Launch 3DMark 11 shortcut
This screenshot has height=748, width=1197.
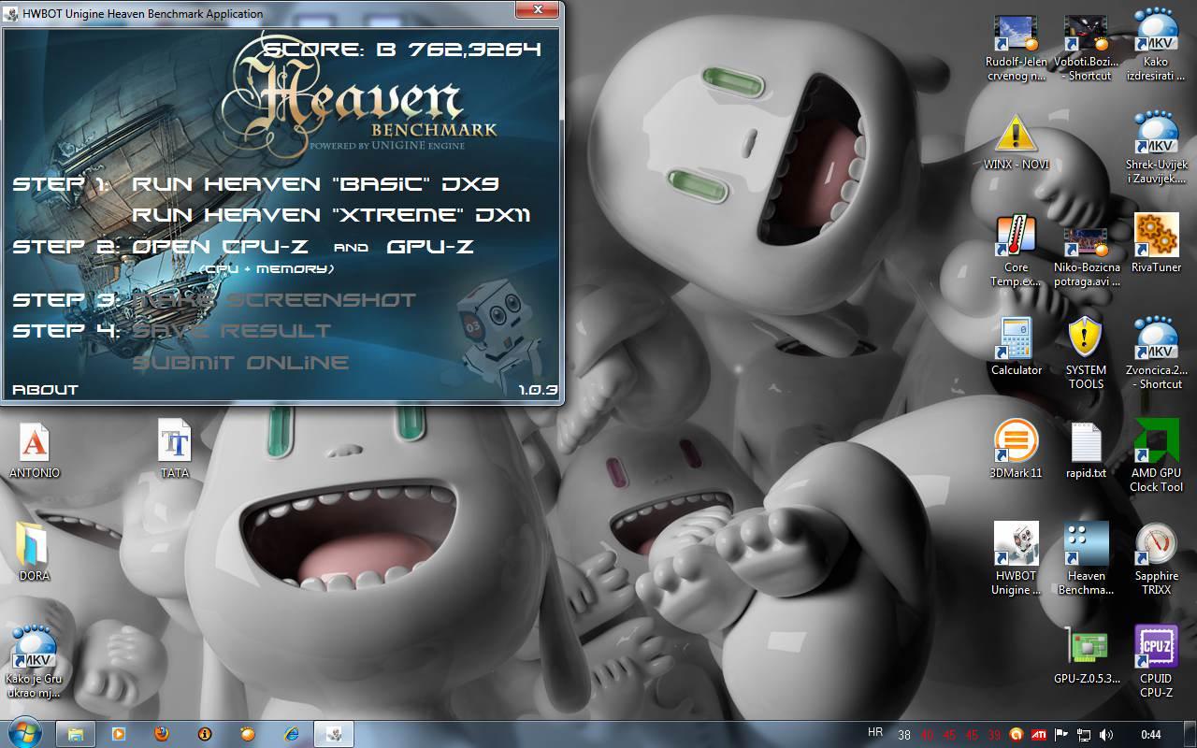coord(1016,450)
